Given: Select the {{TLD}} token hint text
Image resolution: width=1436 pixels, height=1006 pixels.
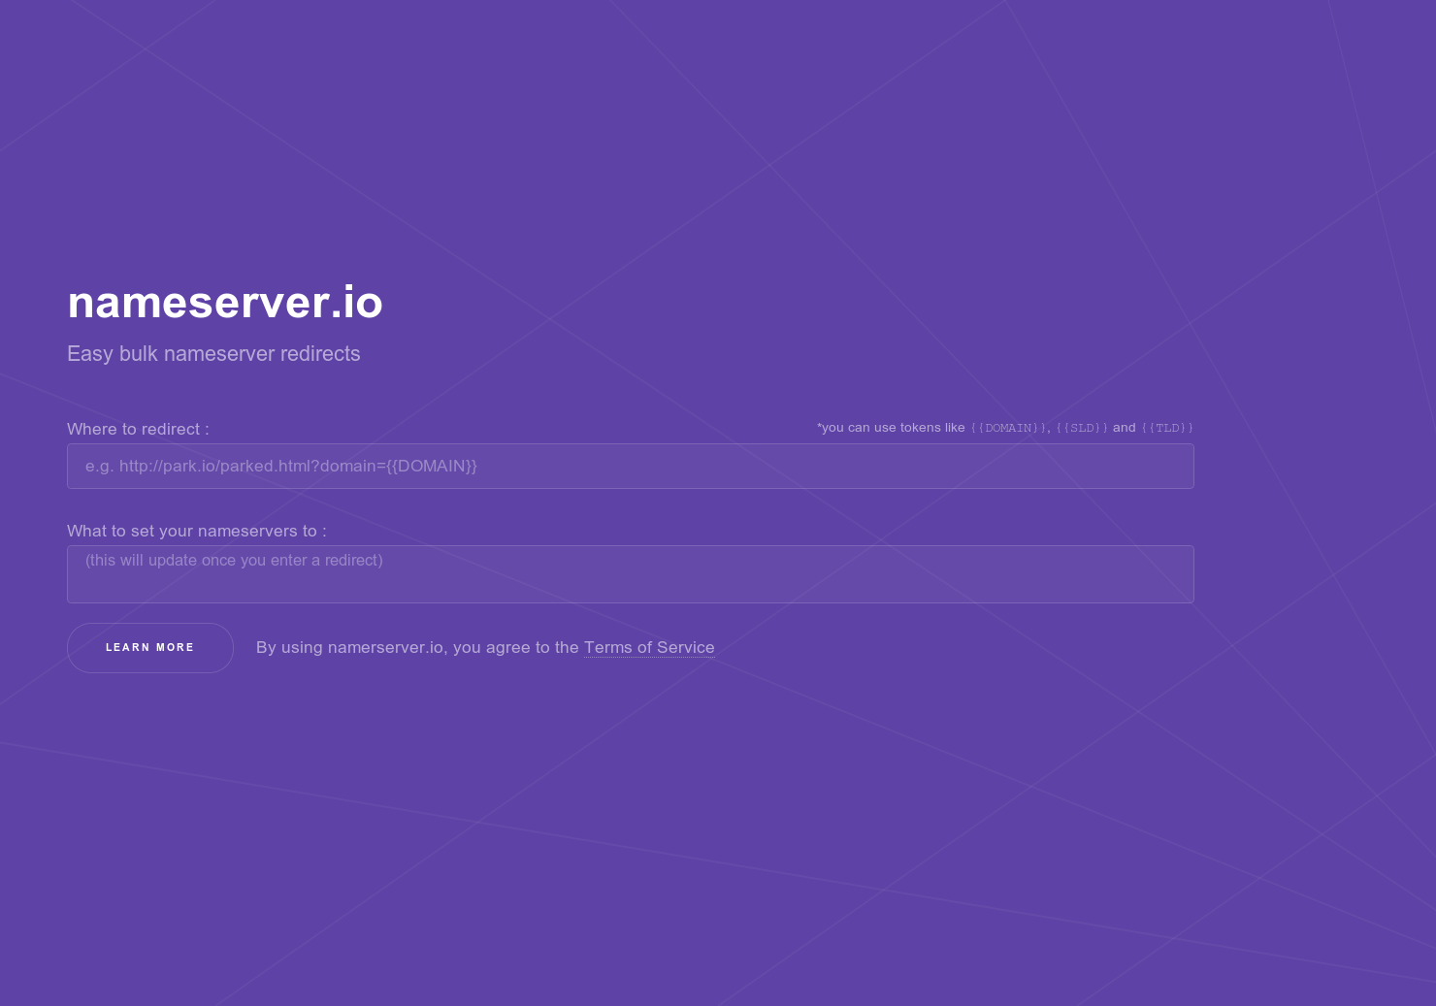Looking at the screenshot, I should coord(1167,427).
